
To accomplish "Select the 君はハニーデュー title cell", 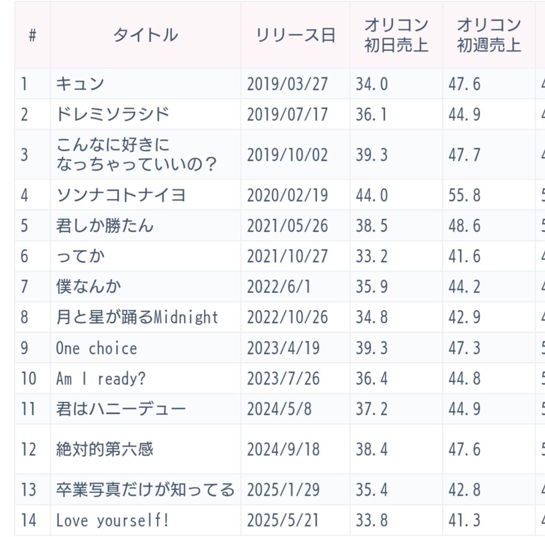I will coord(146,409).
